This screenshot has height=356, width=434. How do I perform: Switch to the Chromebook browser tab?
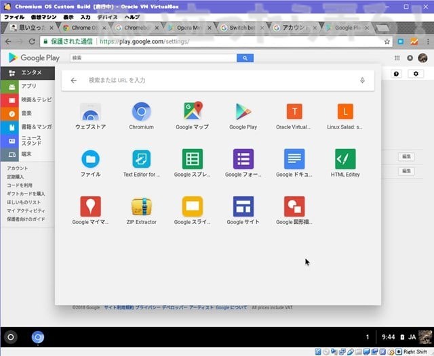[137, 28]
